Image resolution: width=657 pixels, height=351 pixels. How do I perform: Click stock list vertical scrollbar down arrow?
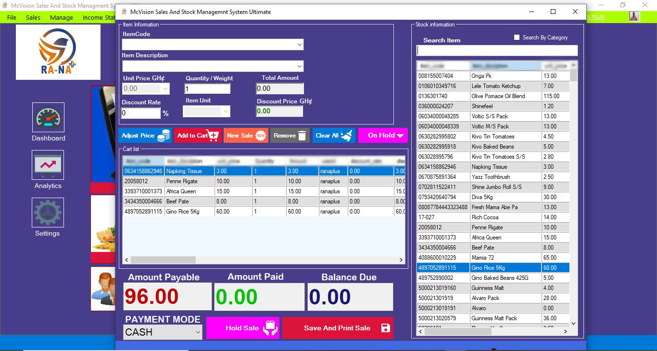point(573,324)
